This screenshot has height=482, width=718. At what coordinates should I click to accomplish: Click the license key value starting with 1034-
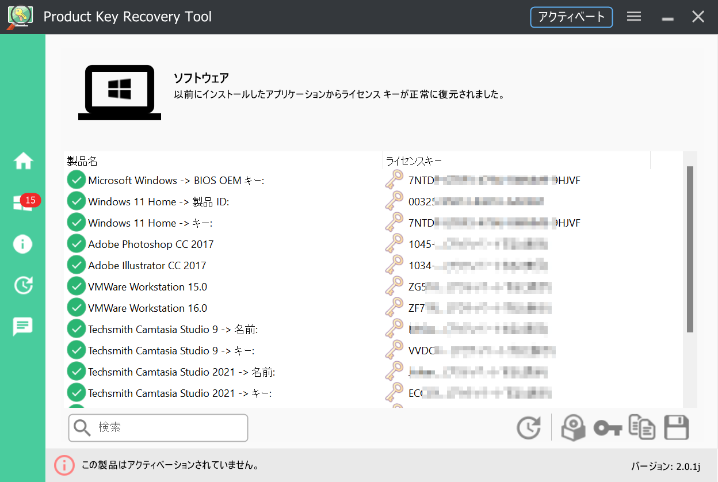click(478, 266)
